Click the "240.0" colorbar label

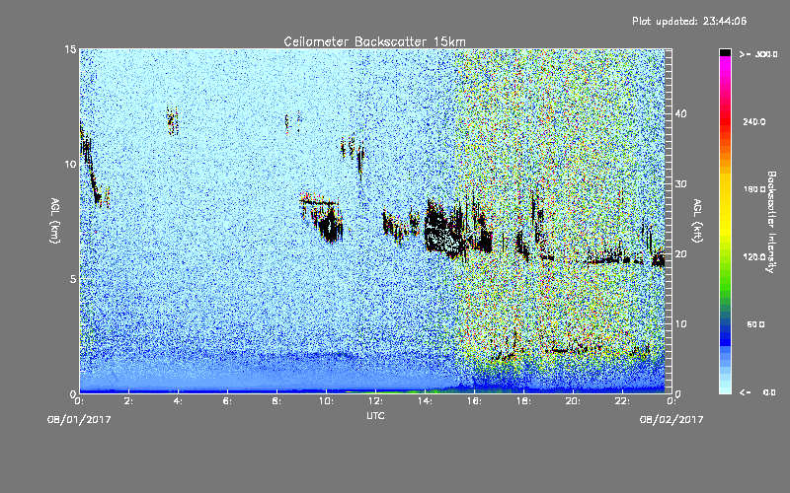coord(754,122)
